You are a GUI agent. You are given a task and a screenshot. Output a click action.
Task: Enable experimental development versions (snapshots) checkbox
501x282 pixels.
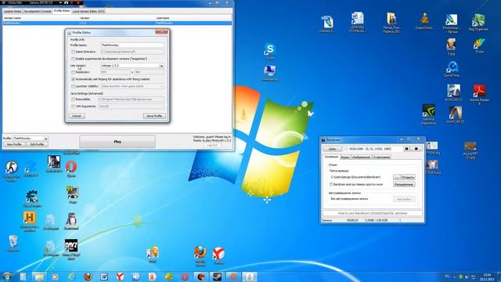coord(73,59)
